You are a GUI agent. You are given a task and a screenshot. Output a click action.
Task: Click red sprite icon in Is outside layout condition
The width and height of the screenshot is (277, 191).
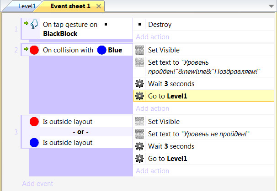[34, 122]
